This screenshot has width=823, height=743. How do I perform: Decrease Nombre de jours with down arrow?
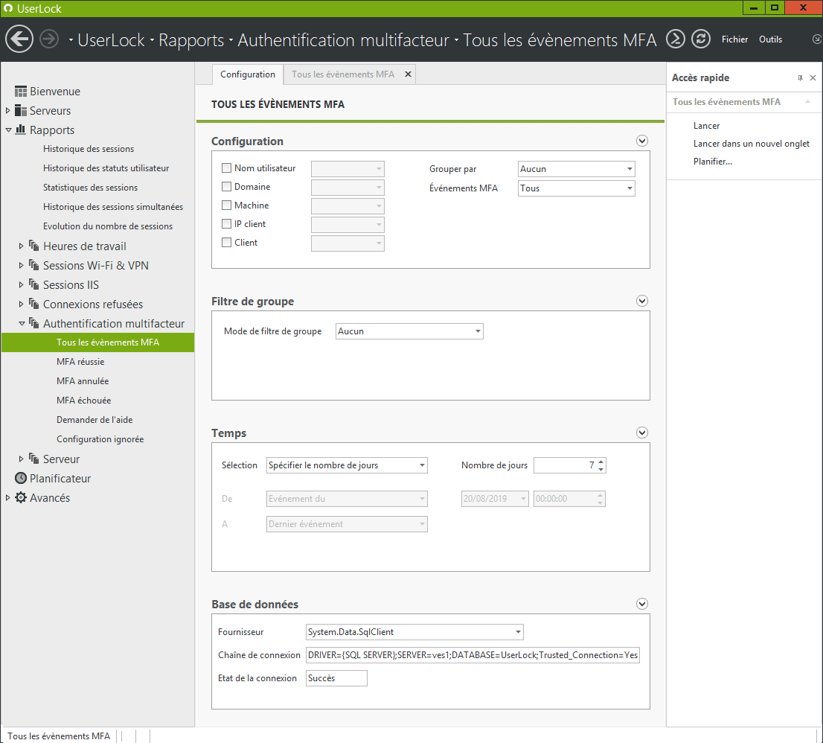601,469
